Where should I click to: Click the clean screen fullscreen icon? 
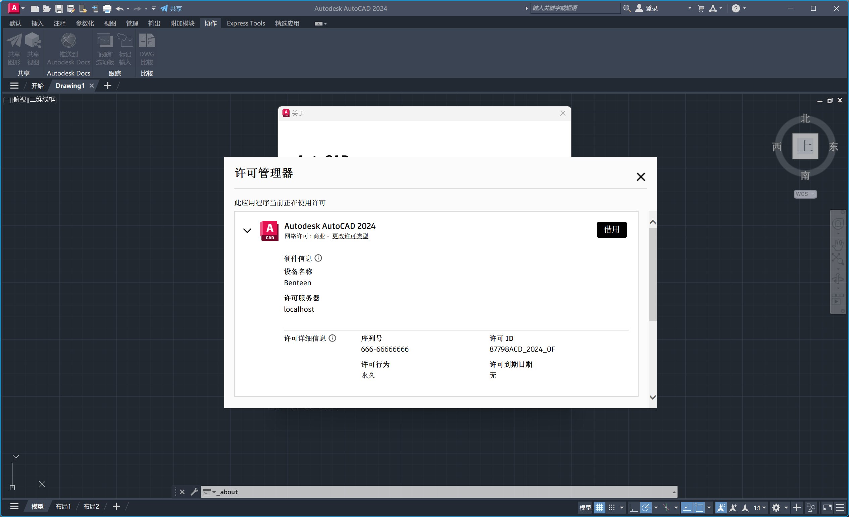pos(827,508)
